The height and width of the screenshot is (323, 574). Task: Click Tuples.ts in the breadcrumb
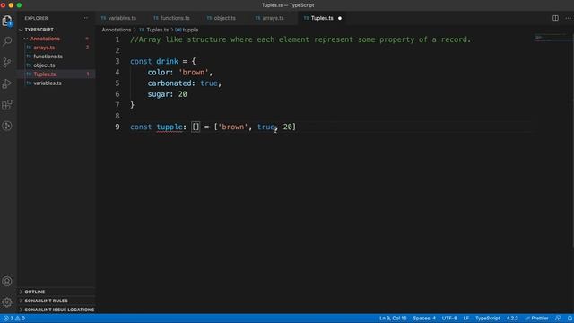tap(158, 30)
